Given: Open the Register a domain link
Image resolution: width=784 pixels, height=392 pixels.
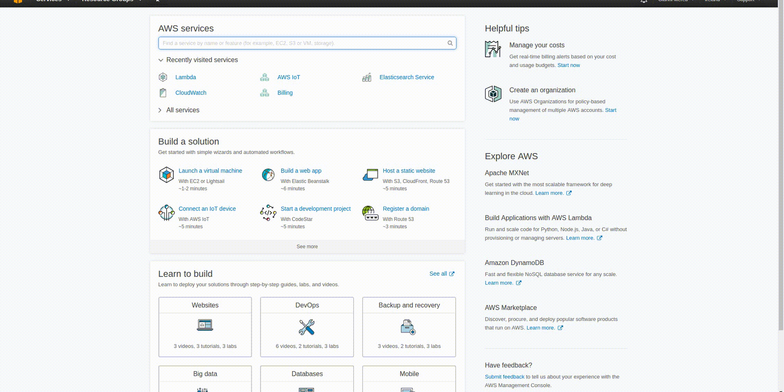Looking at the screenshot, I should click(406, 209).
